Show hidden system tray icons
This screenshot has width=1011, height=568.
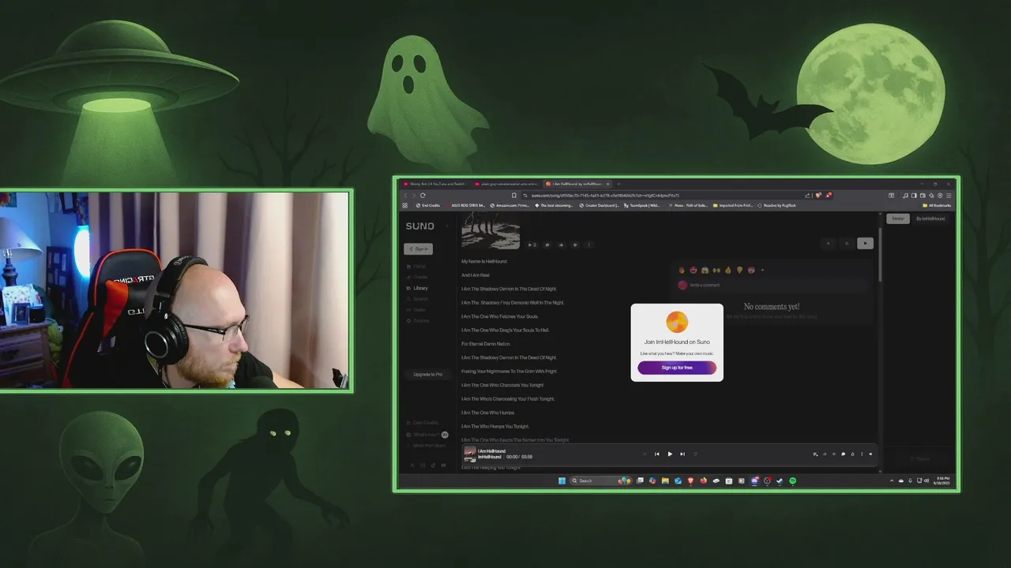pyautogui.click(x=892, y=480)
